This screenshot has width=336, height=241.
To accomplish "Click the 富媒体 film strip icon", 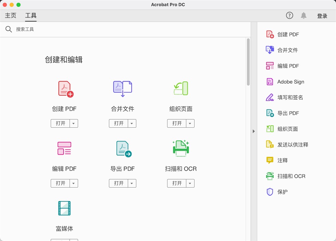I will (64, 208).
